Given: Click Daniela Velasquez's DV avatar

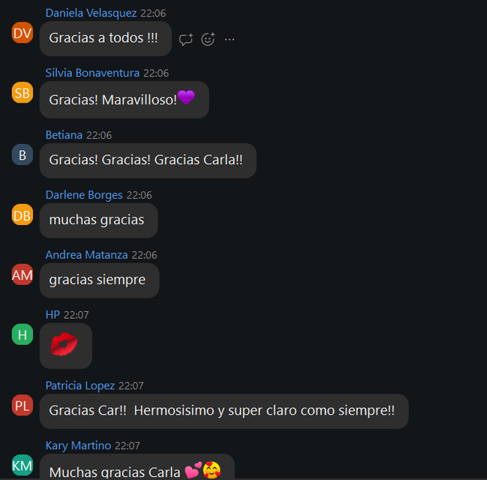Looking at the screenshot, I should 23,32.
